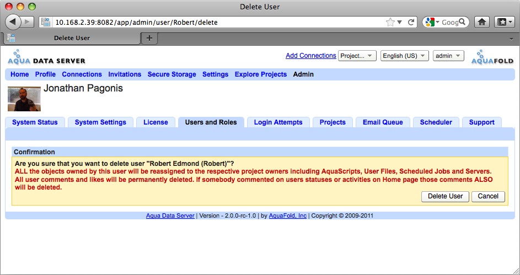The image size is (520, 275).
Task: Bookmark page with the star icon
Action: pos(390,22)
